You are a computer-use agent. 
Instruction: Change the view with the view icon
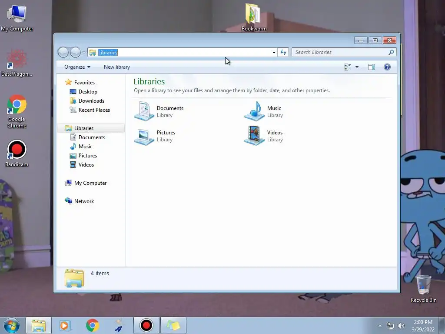pos(348,67)
